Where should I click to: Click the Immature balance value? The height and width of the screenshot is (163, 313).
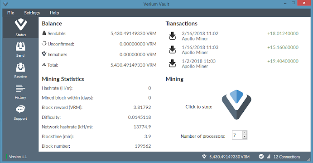click(138, 54)
